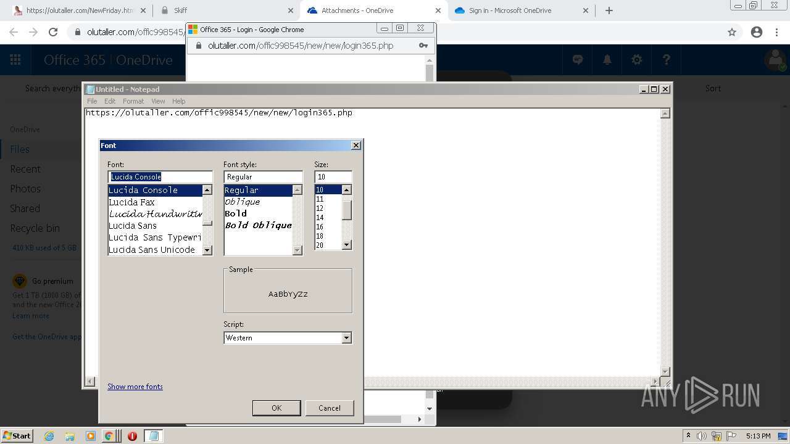Open a new Chrome tab
The height and width of the screenshot is (444, 790).
pos(609,10)
